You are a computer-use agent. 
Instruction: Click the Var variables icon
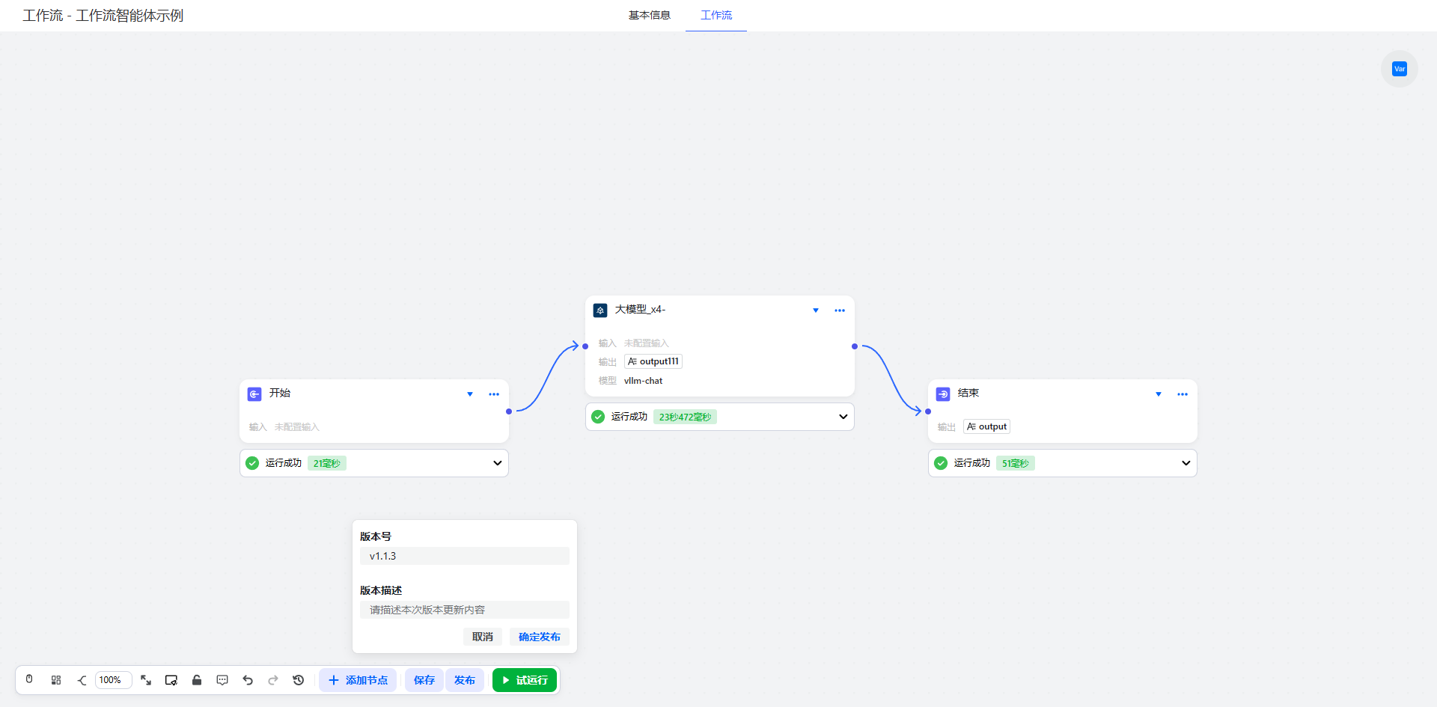pos(1399,69)
